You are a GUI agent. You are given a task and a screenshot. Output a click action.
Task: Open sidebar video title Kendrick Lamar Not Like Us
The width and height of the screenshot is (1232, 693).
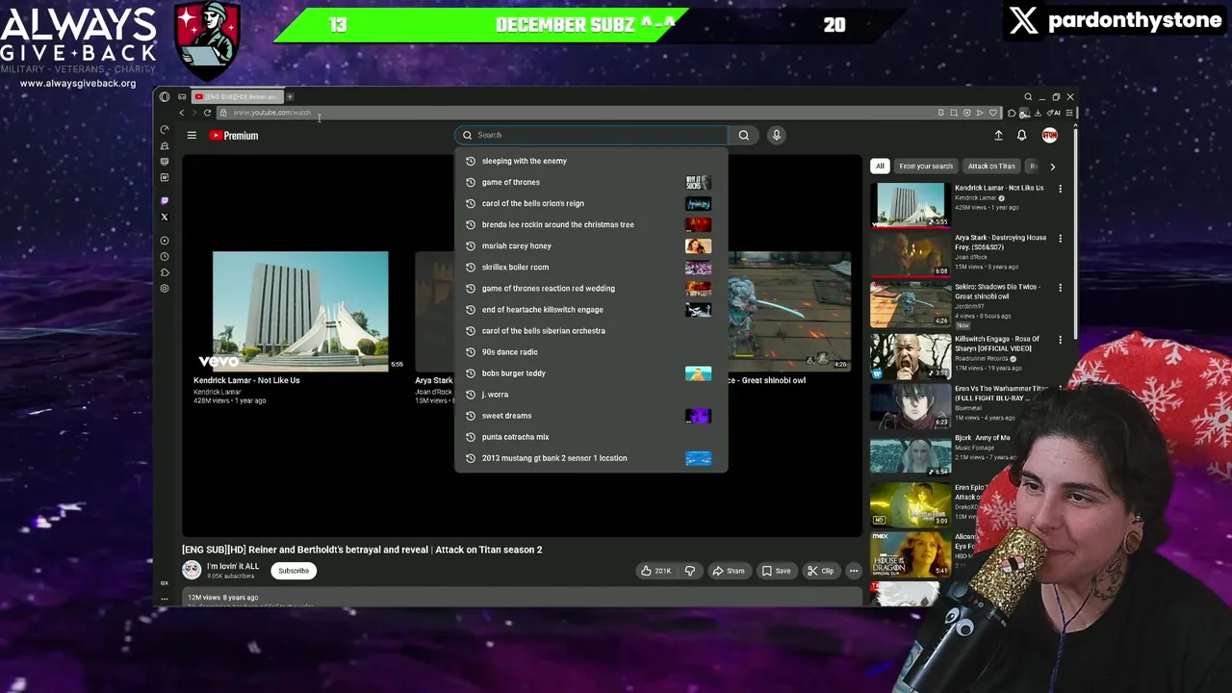coord(999,188)
